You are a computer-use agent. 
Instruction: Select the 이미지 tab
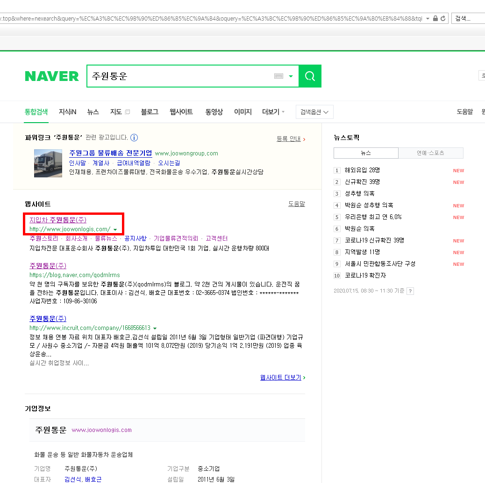coord(243,112)
